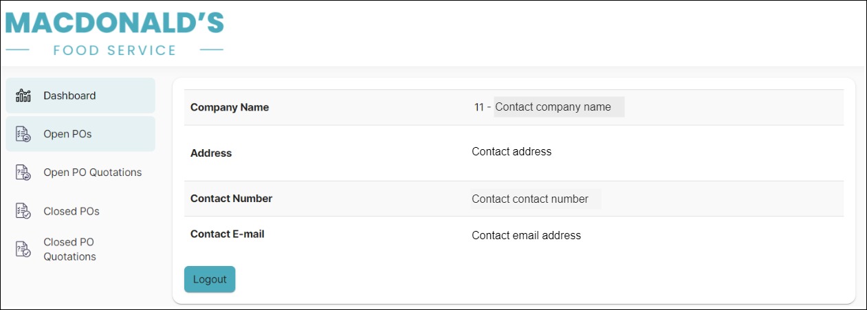Click the Company Name label
The image size is (867, 310).
pos(230,107)
